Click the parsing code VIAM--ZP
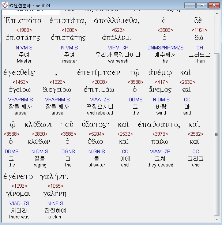 pyautogui.click(x=160, y=151)
